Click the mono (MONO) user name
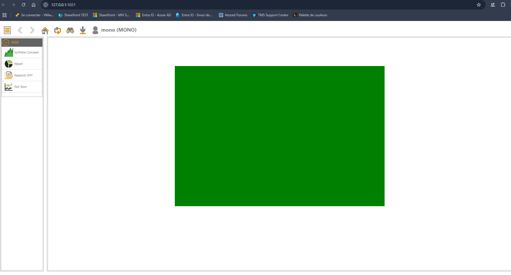The image size is (511, 275). tap(119, 30)
